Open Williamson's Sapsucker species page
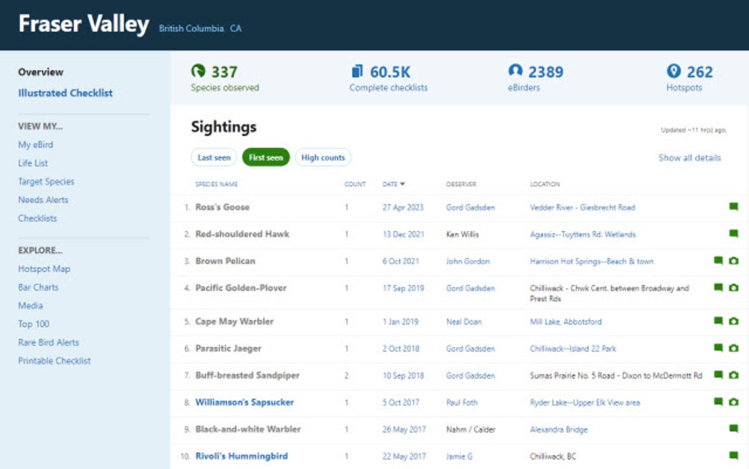 (245, 402)
